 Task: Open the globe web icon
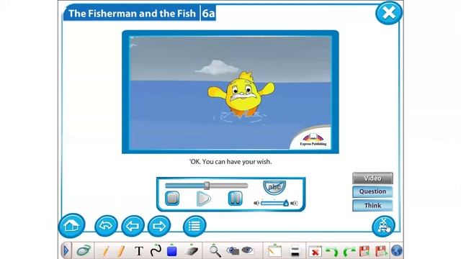pyautogui.click(x=397, y=251)
